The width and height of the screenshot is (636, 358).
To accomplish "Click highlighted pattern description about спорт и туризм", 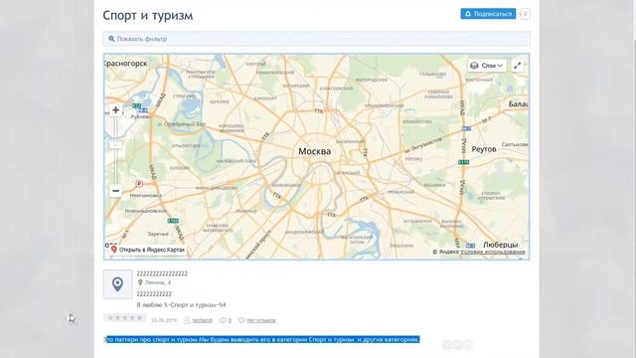I will pyautogui.click(x=262, y=339).
